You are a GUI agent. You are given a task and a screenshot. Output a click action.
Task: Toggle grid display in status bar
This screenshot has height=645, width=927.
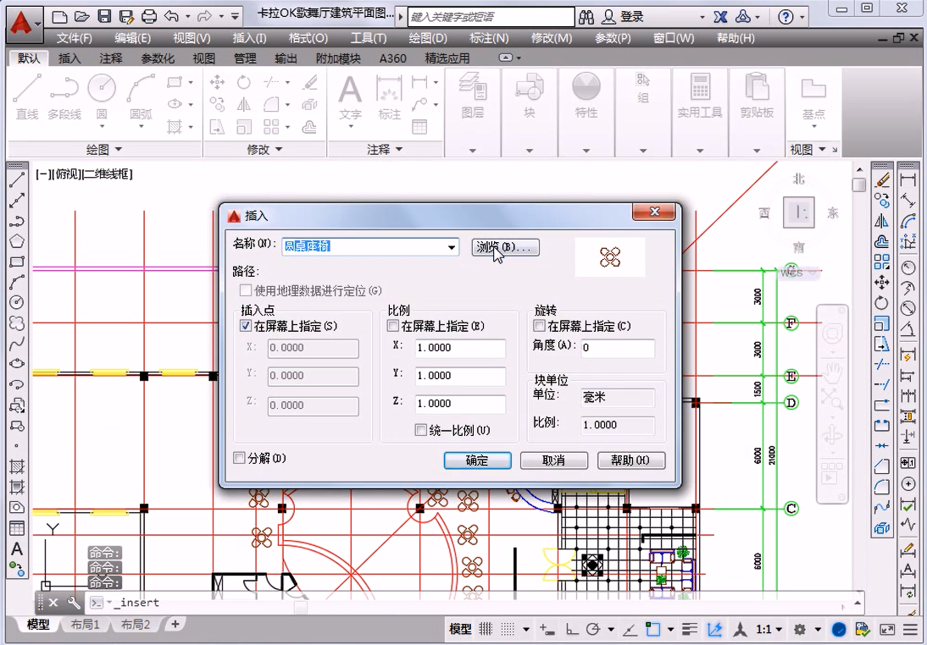(x=486, y=629)
